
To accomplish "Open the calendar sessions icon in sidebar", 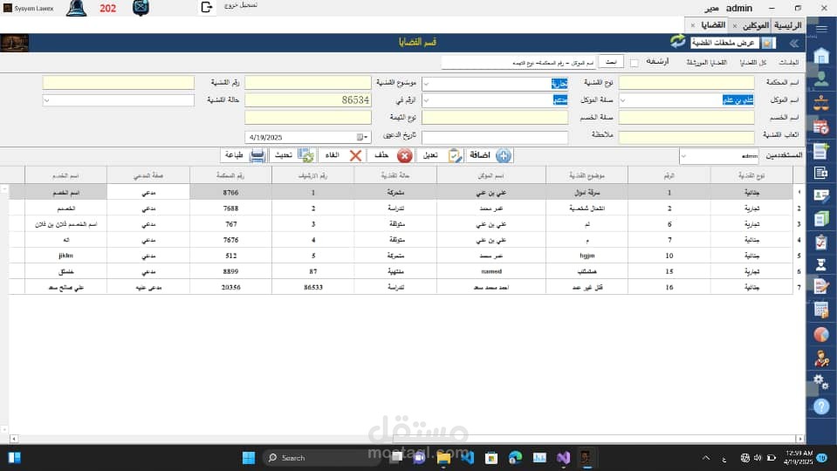I will pos(821,126).
